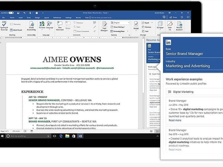Open the Help question mark icon
The image size is (223, 167).
[x=37, y=13]
